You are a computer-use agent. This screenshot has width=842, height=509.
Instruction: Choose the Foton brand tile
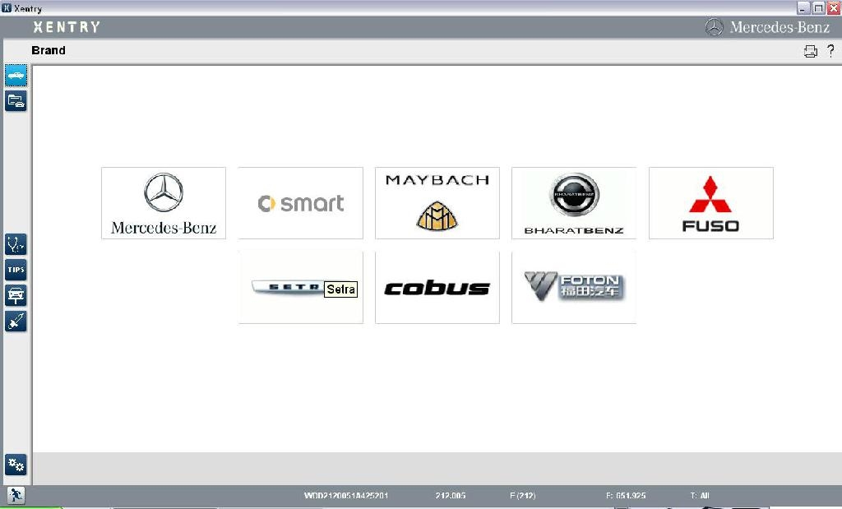574,287
